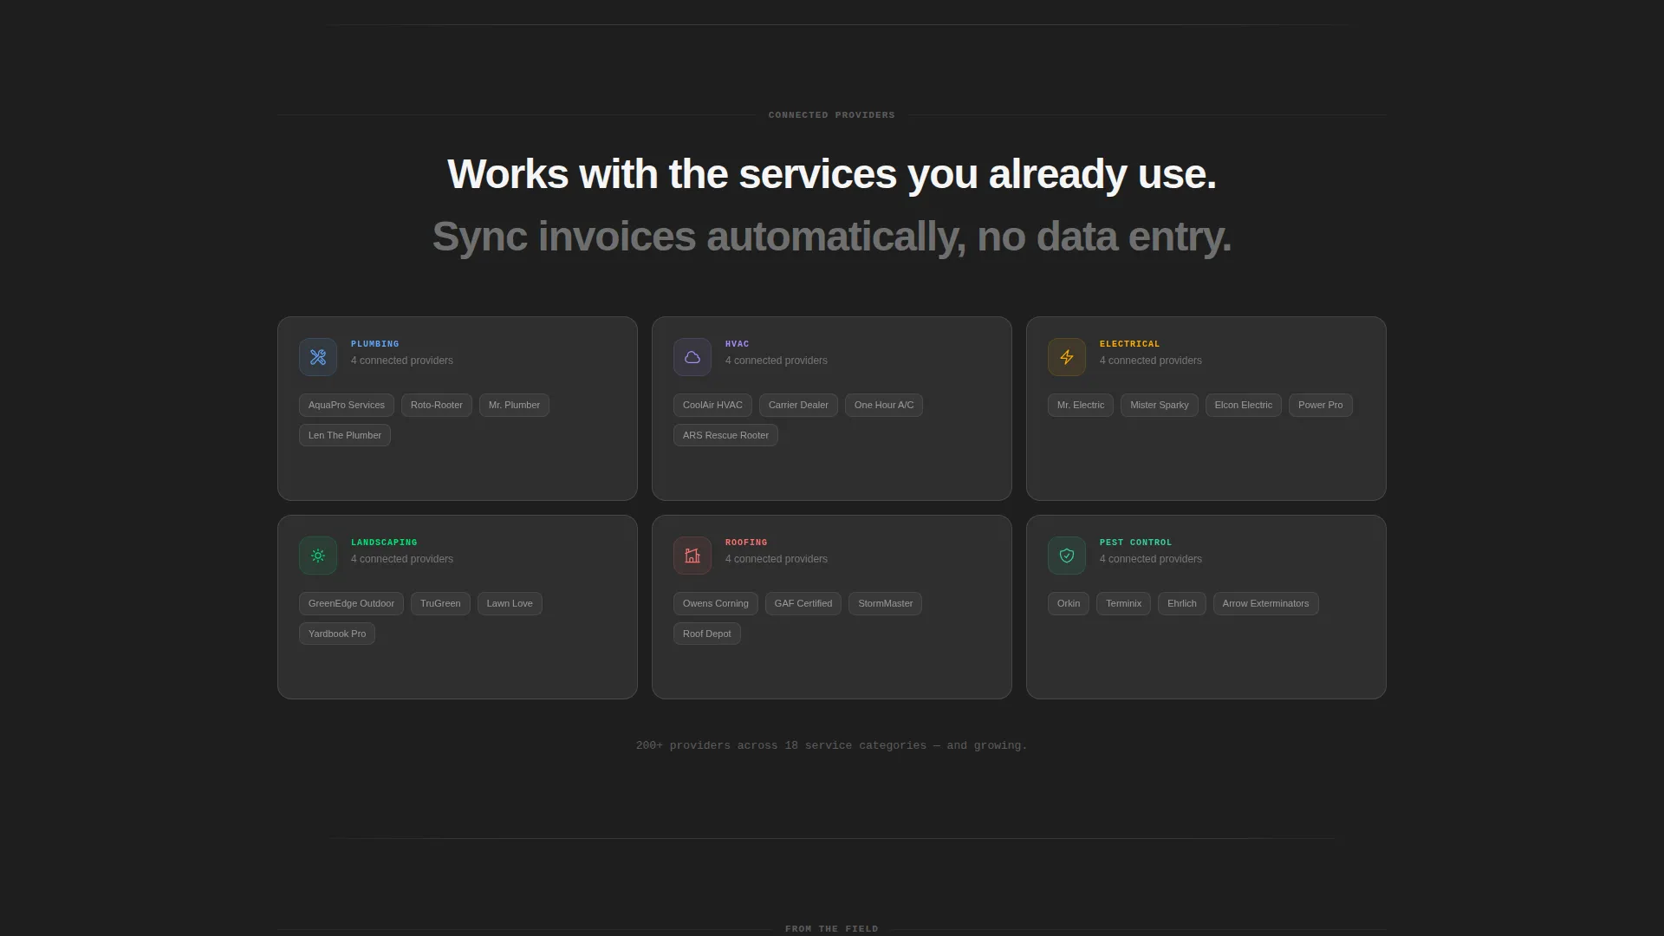
Task: Click the CONNECTED PROVIDERS section label
Action: click(x=832, y=115)
